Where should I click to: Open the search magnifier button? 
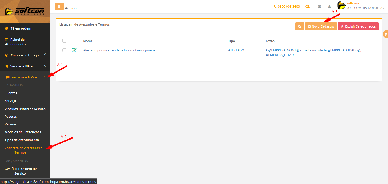pyautogui.click(x=300, y=26)
